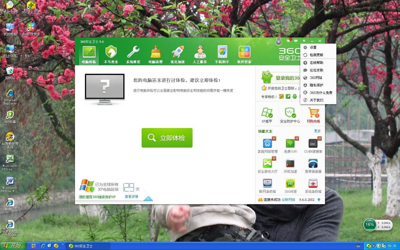Select 360网站 in the menu
Screen dimensions: 400x250
pos(318,78)
